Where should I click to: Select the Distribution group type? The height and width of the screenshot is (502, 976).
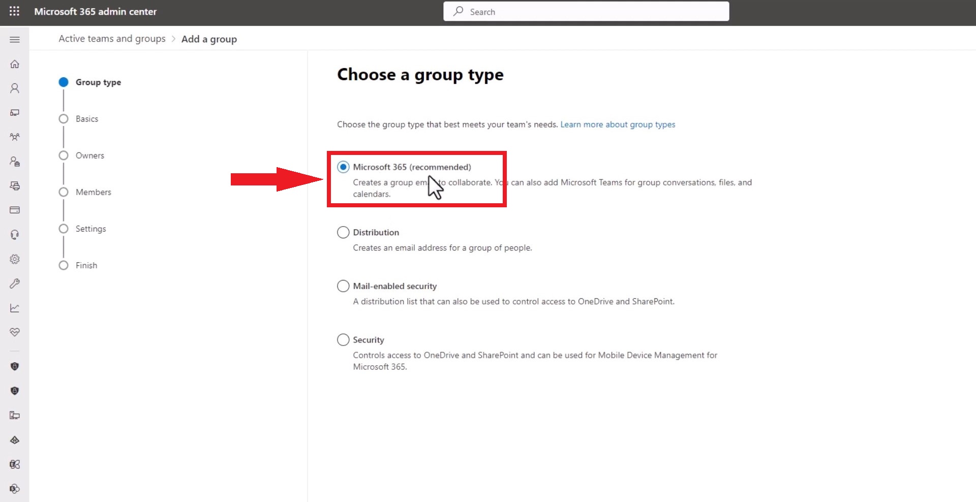point(343,232)
